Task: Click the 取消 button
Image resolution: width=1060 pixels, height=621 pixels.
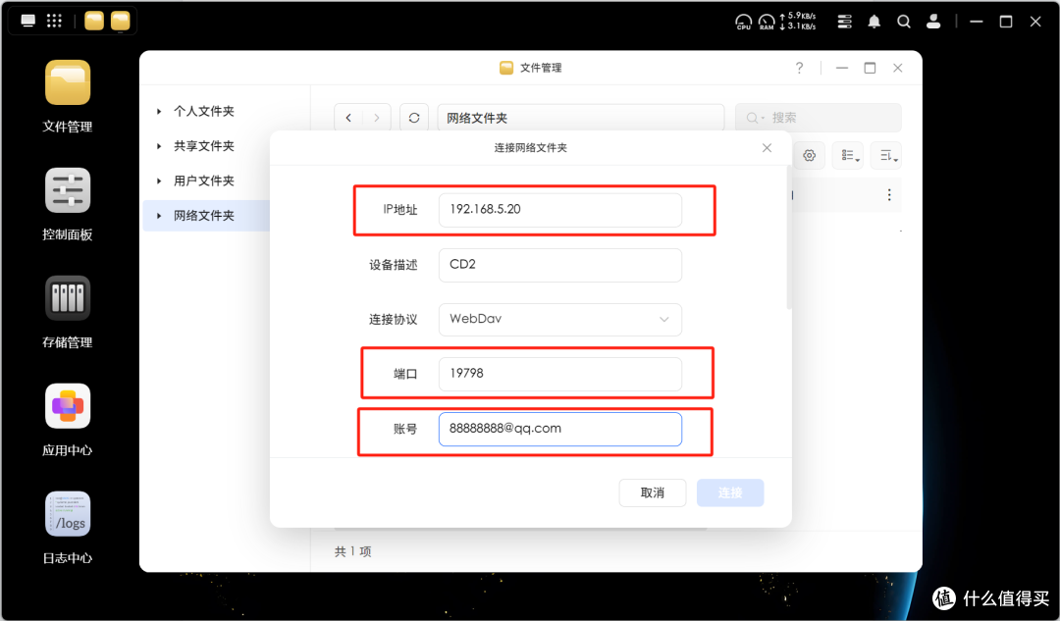Action: click(653, 492)
